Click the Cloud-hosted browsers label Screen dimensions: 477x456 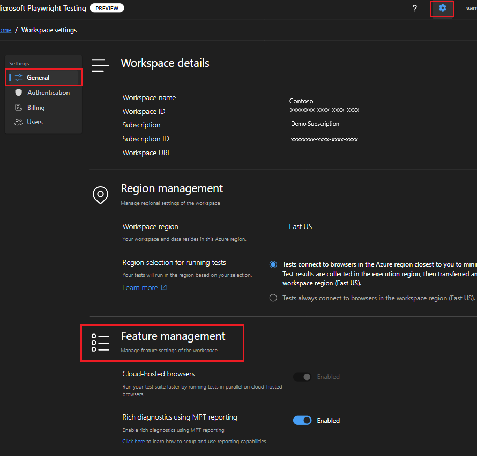click(159, 374)
